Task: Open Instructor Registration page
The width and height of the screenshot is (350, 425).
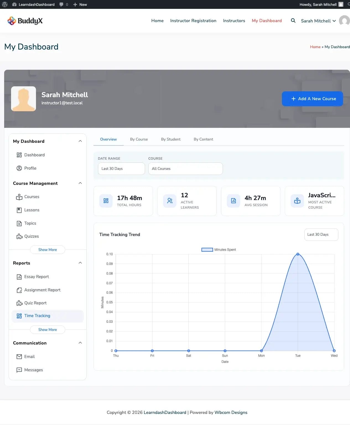Action: pyautogui.click(x=193, y=21)
